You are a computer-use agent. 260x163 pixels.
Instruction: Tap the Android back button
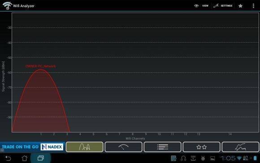[x=8, y=158]
